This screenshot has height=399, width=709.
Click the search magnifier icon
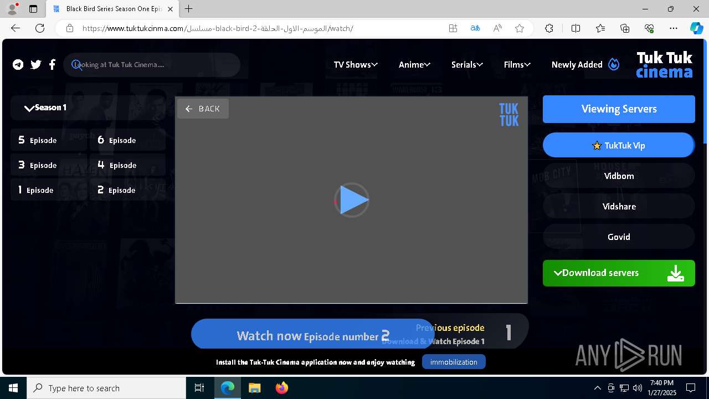click(77, 65)
